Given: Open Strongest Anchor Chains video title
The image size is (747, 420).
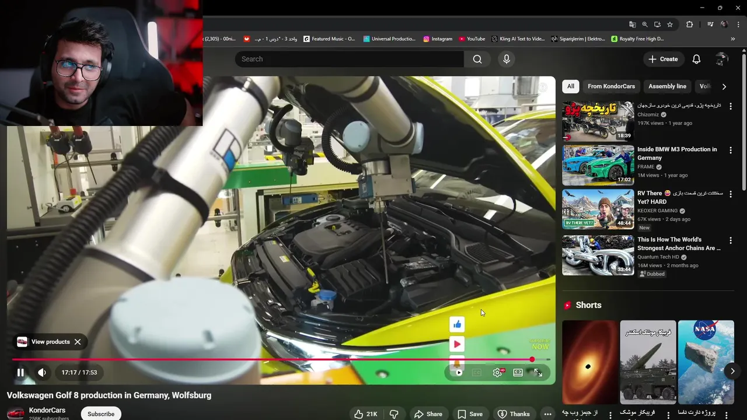Looking at the screenshot, I should [x=679, y=244].
